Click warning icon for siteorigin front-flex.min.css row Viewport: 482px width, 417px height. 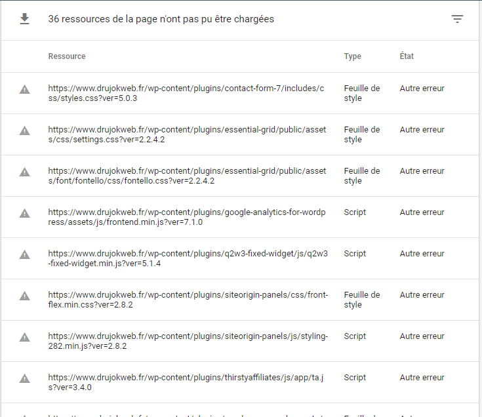coord(25,296)
